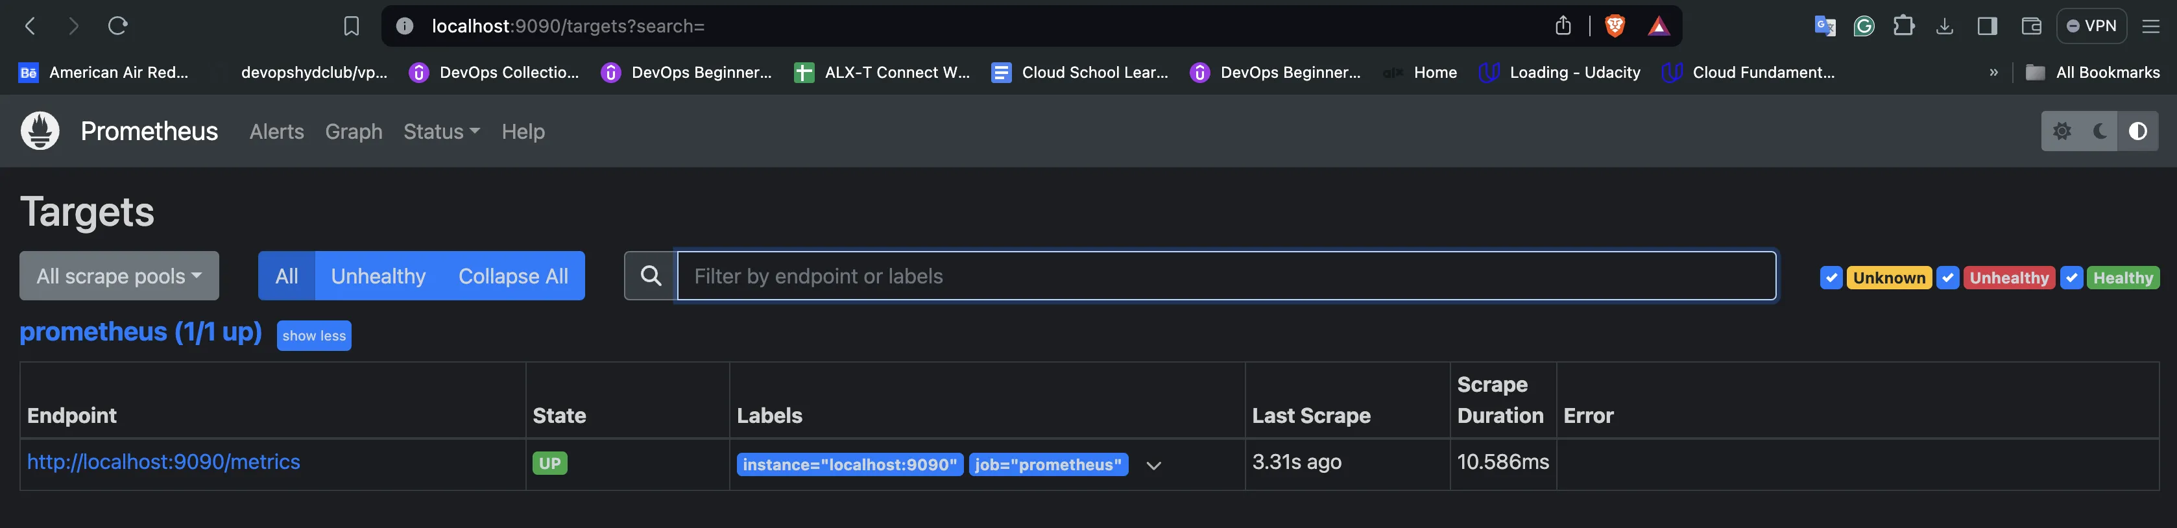View site information icon in address bar

(405, 26)
